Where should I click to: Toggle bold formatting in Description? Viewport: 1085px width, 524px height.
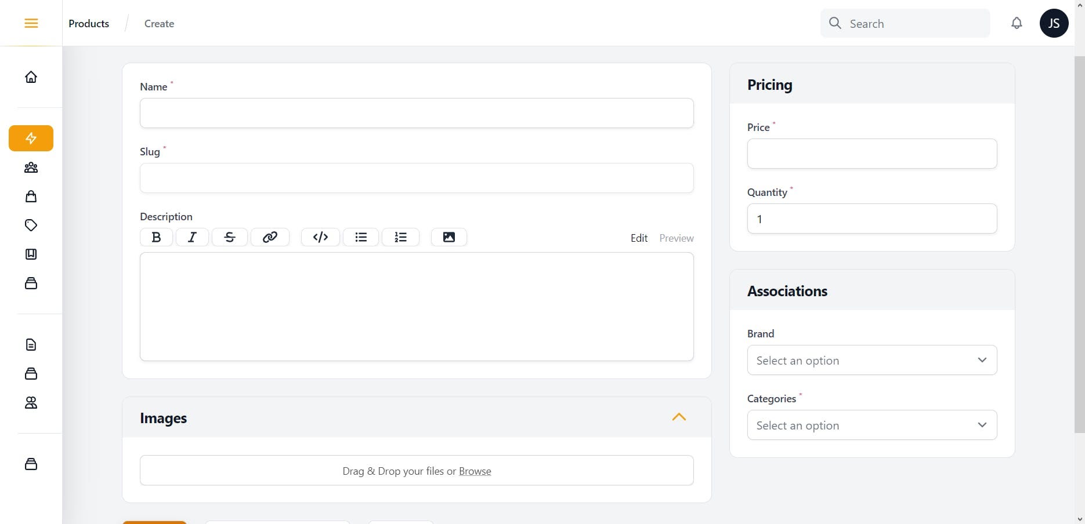tap(156, 237)
